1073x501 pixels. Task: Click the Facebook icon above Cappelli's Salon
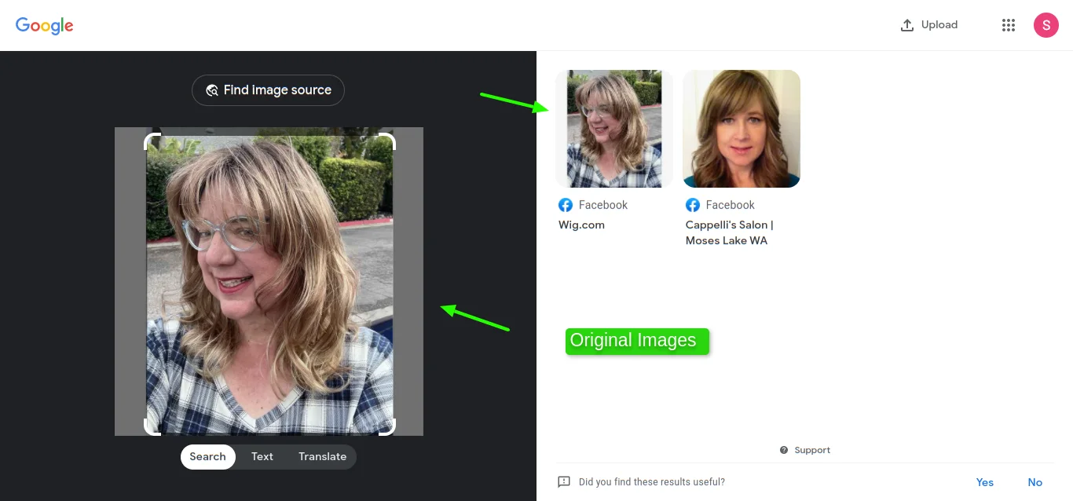coord(693,205)
